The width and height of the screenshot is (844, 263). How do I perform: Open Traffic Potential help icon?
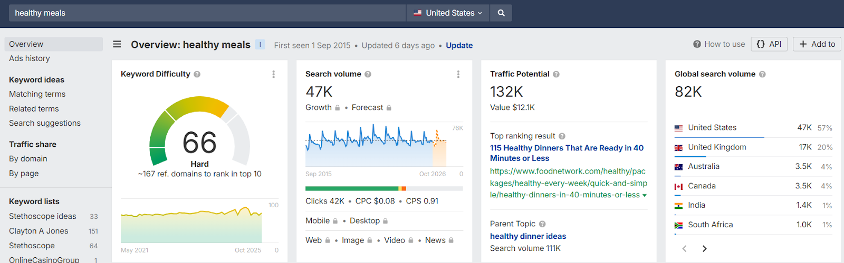[556, 74]
